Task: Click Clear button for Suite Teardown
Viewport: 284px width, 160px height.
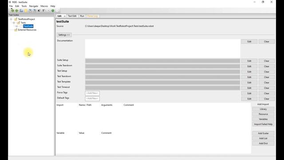Action: [266, 66]
